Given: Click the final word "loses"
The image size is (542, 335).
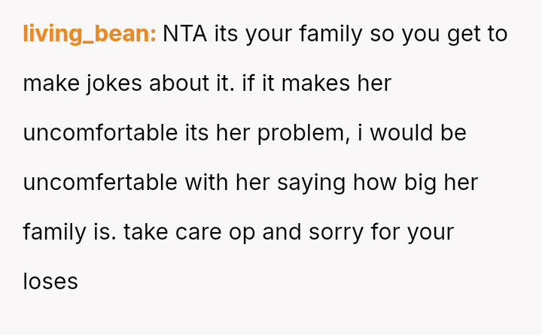Looking at the screenshot, I should tap(50, 282).
